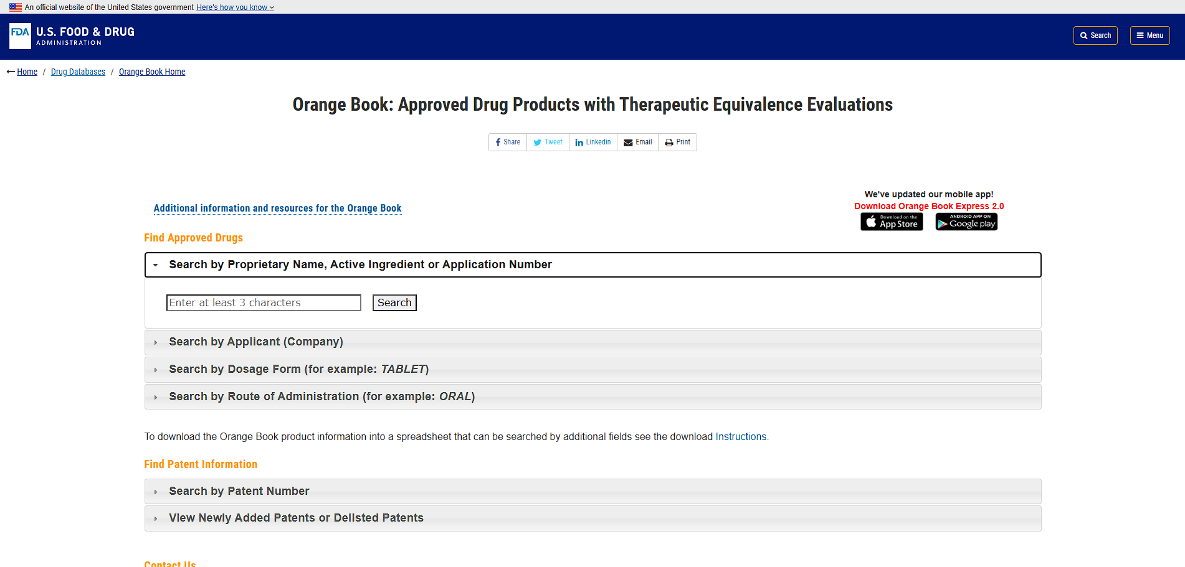Image resolution: width=1185 pixels, height=567 pixels.
Task: Send page using Email envelope icon
Action: (637, 143)
